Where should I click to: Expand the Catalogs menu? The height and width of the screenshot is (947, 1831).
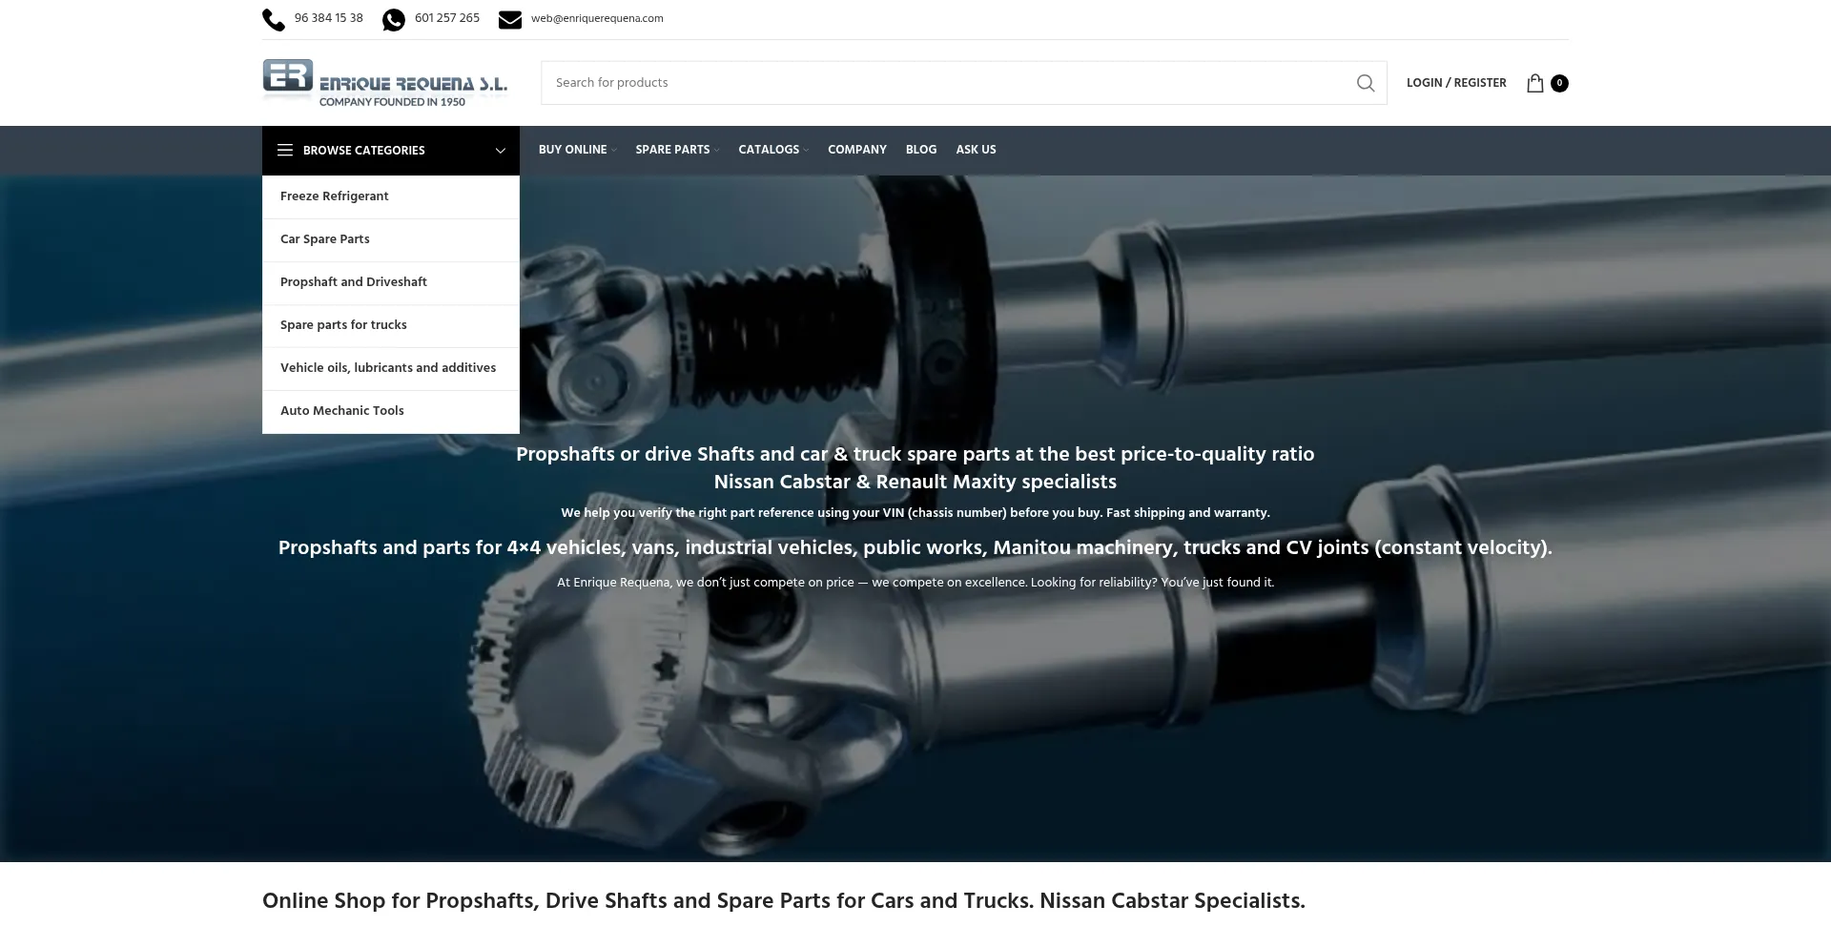point(772,150)
